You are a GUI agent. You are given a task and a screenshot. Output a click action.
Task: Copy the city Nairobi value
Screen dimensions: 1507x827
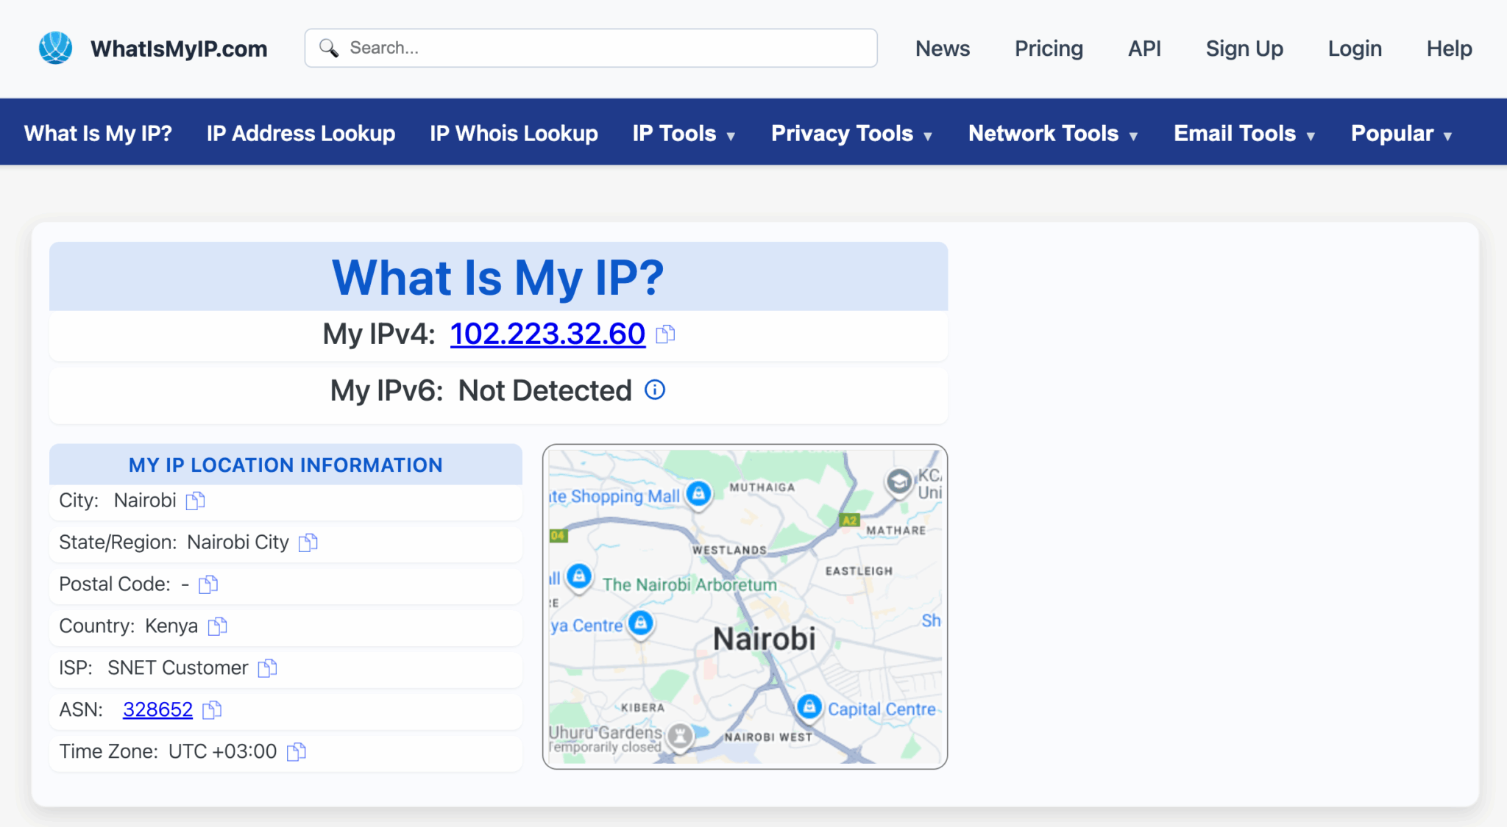coord(194,501)
